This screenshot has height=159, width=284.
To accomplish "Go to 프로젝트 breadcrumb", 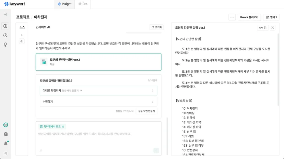I will [23, 17].
